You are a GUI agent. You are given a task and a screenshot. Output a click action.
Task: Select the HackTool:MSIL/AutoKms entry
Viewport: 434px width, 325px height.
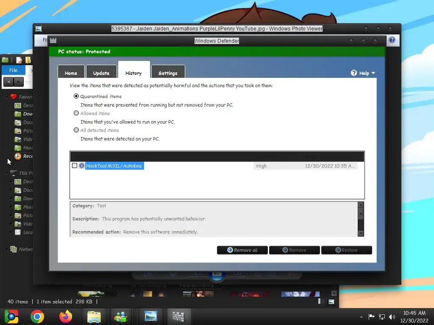coord(114,166)
